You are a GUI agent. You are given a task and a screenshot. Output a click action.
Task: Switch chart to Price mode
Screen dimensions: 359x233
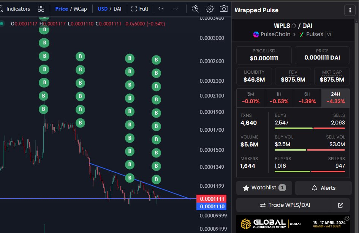(x=62, y=9)
